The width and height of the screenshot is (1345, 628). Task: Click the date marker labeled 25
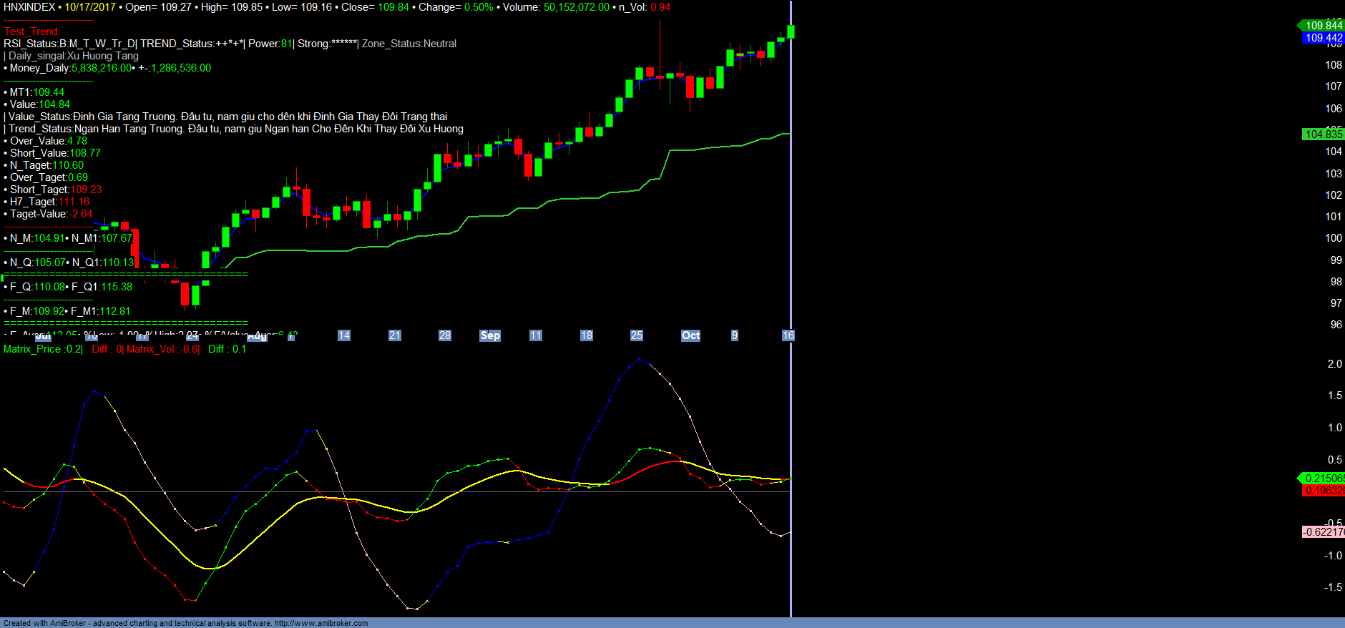point(637,335)
